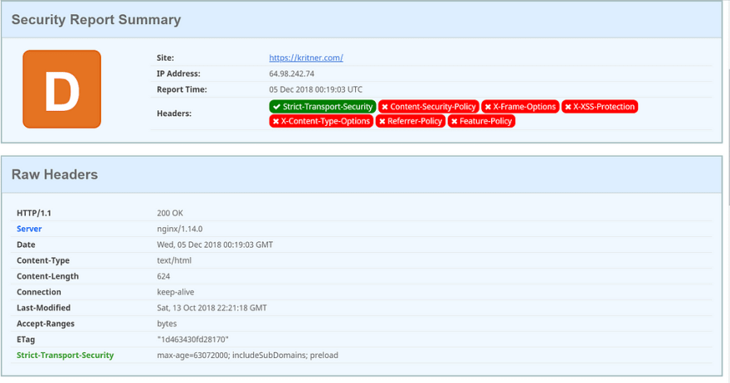Click the Referrer-Policy red badge

[411, 121]
